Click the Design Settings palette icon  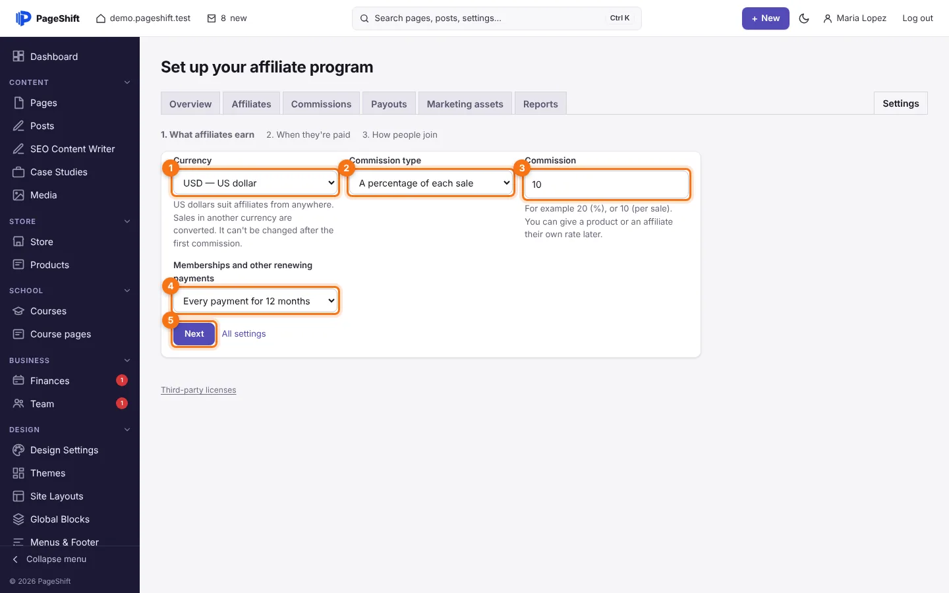tap(18, 450)
